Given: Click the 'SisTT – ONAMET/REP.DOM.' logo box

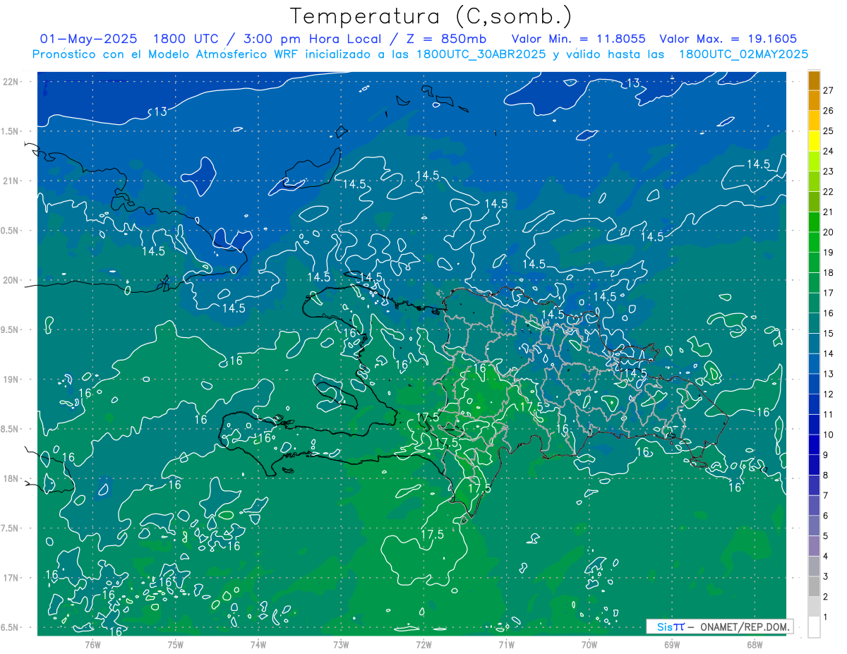Looking at the screenshot, I should [719, 626].
